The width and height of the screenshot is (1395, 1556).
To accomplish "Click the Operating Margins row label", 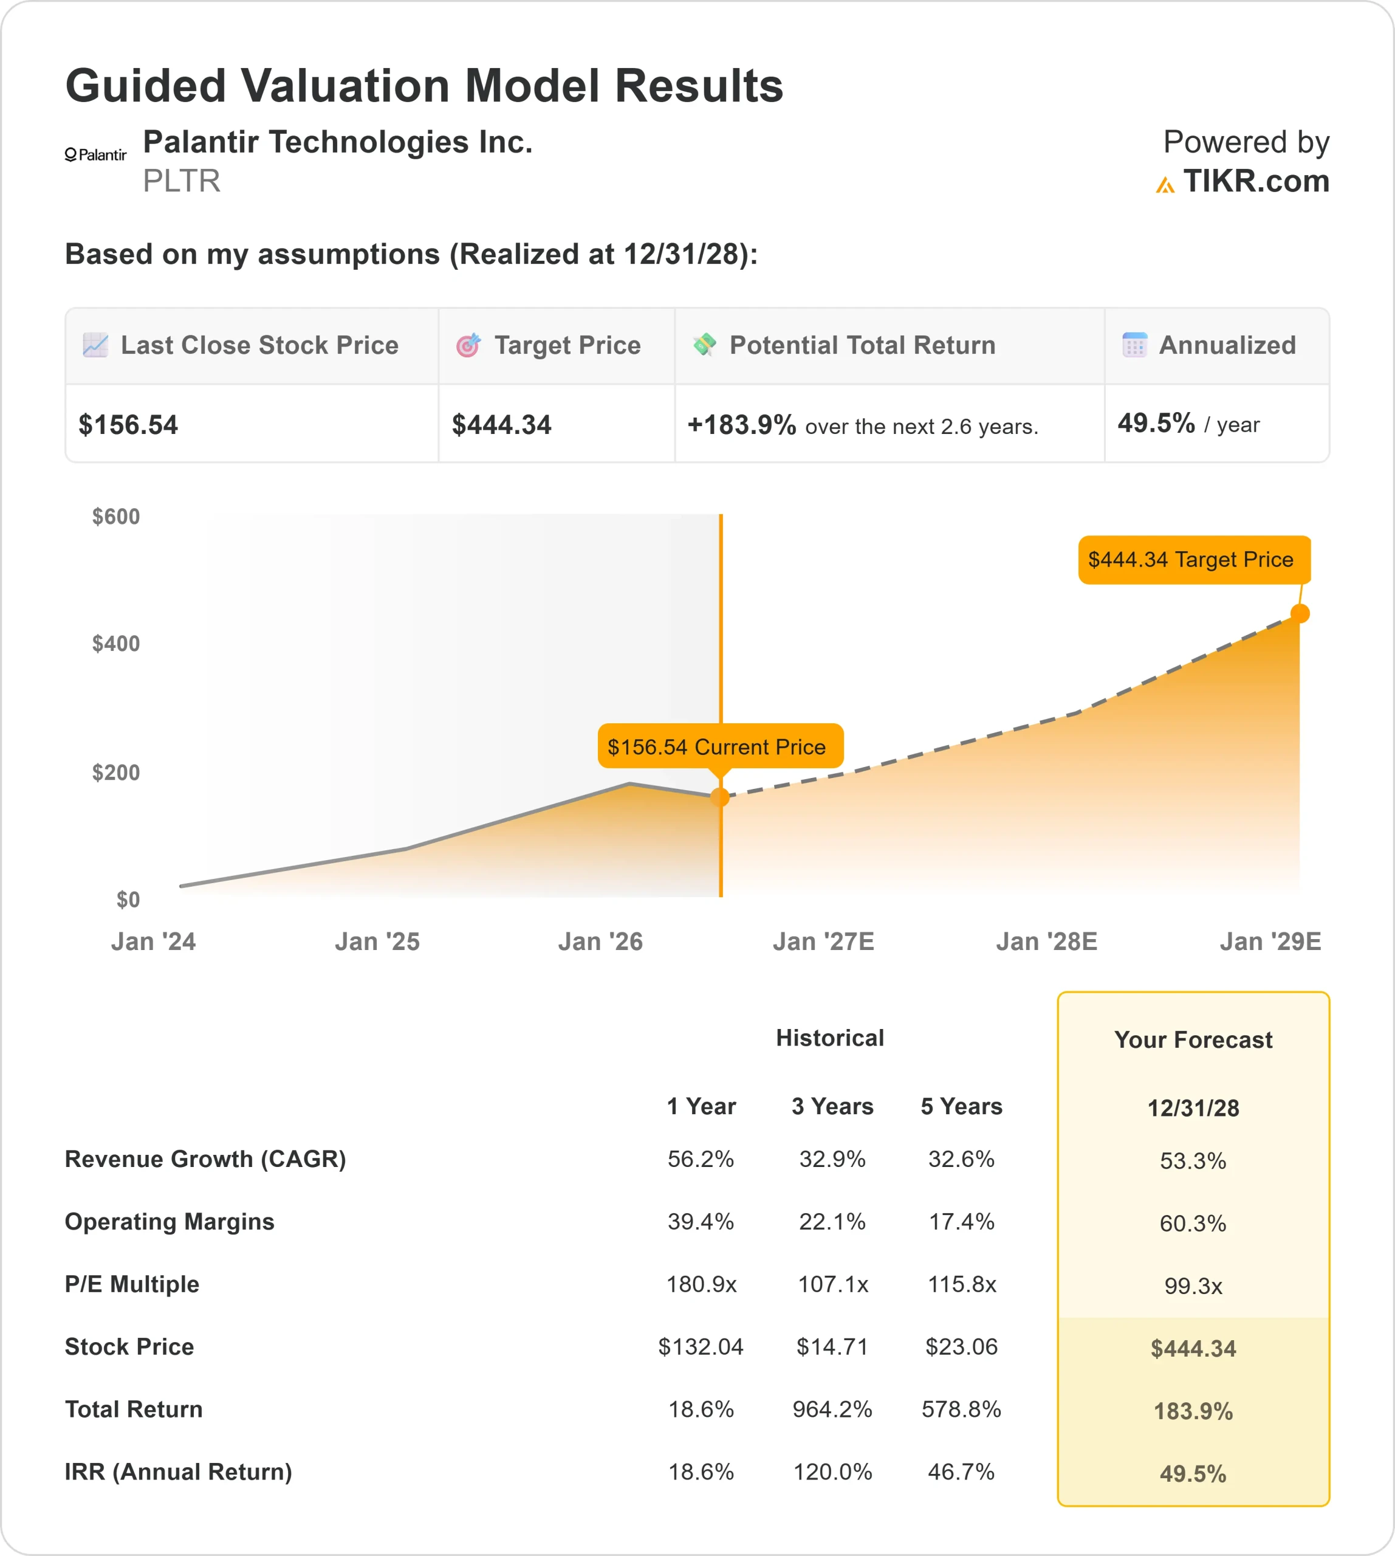I will pyautogui.click(x=170, y=1222).
